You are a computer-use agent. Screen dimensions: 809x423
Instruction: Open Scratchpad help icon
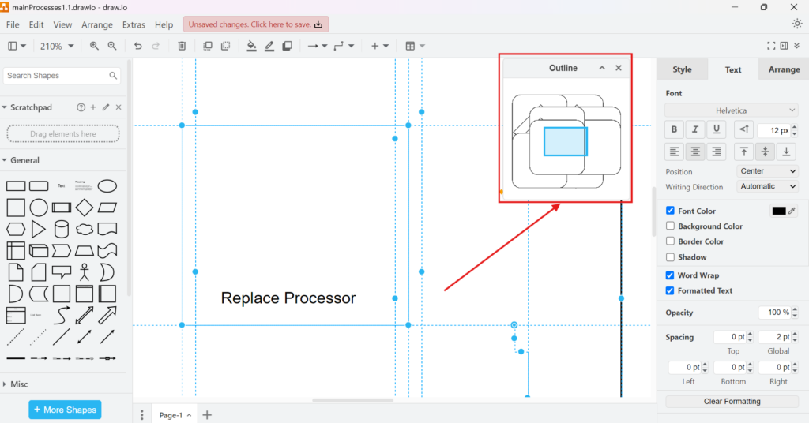click(81, 107)
